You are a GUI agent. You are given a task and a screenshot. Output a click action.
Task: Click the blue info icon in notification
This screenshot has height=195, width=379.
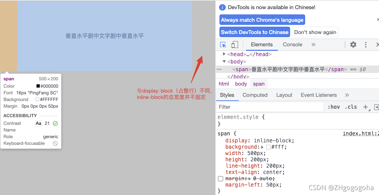(x=222, y=7)
